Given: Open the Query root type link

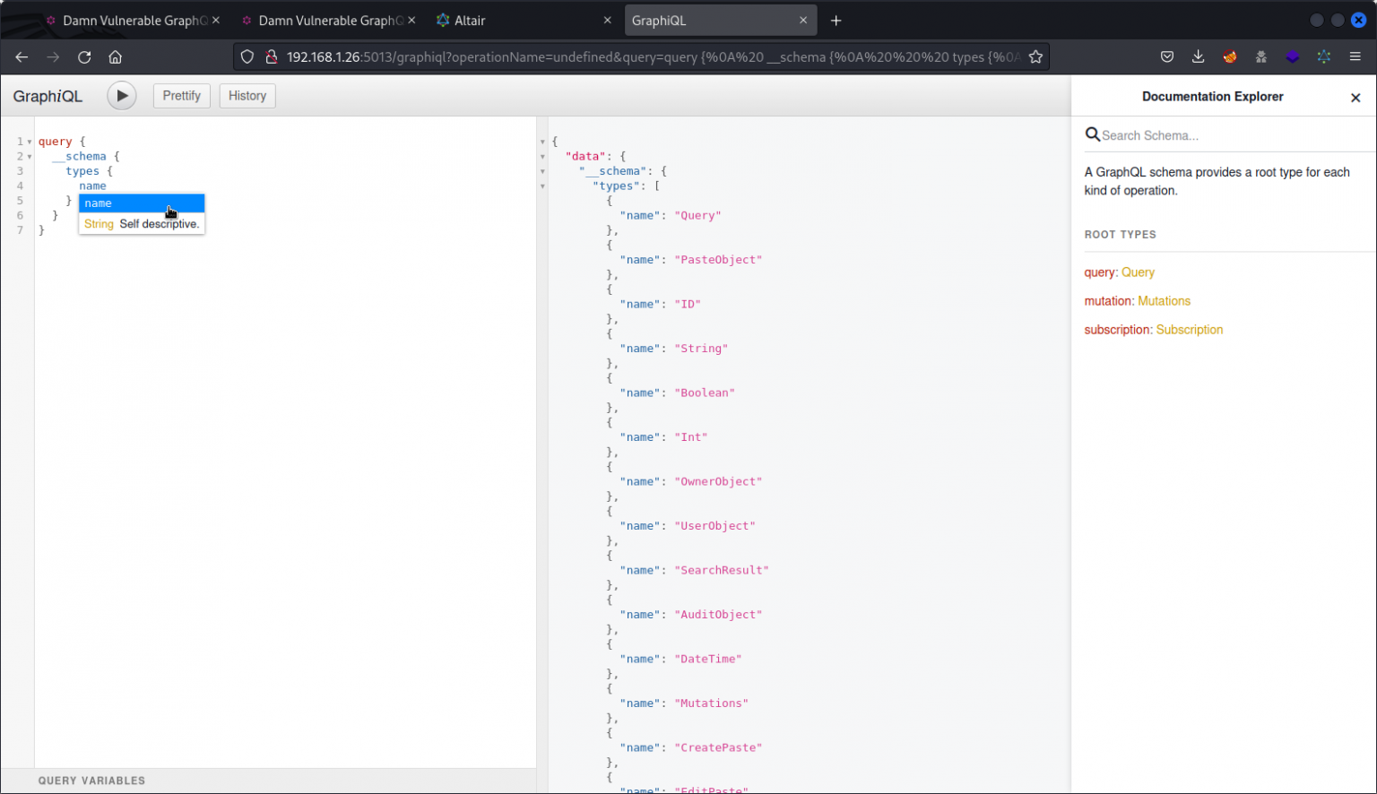Looking at the screenshot, I should [1138, 272].
